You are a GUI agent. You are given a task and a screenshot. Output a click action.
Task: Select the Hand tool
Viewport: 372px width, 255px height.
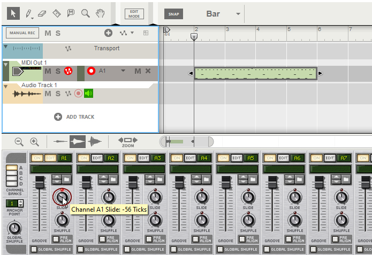pyautogui.click(x=100, y=13)
